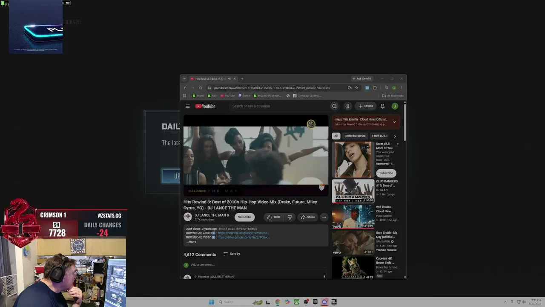Open the Chrome media controls icon
Image resolution: width=545 pixels, height=307 pixels.
386,88
